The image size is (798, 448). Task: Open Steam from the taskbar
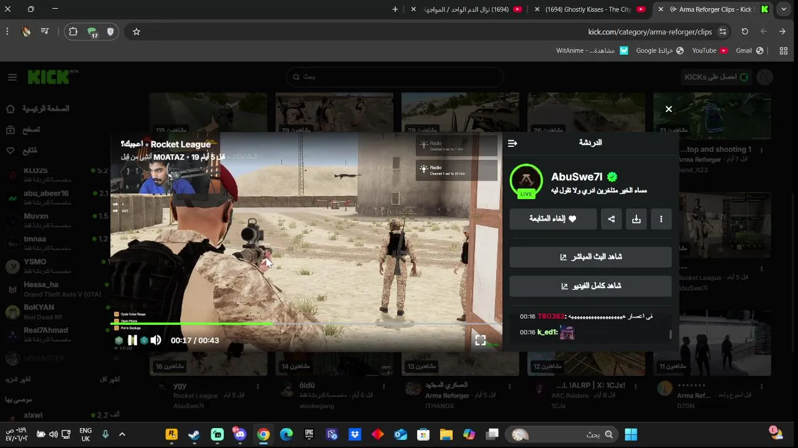tap(194, 434)
